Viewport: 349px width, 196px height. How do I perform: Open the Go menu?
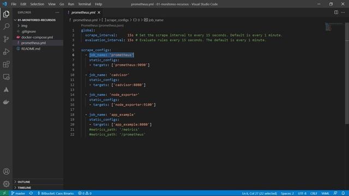(x=62, y=4)
